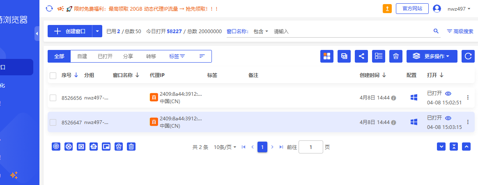Viewport: 478px width, 185px height.
Task: Click the circled X icon in bottom toolbar
Action: click(69, 147)
